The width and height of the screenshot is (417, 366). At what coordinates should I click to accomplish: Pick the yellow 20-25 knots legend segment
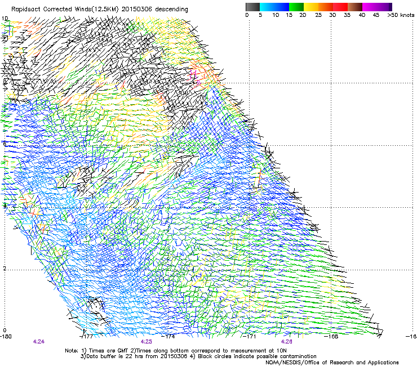click(x=311, y=7)
